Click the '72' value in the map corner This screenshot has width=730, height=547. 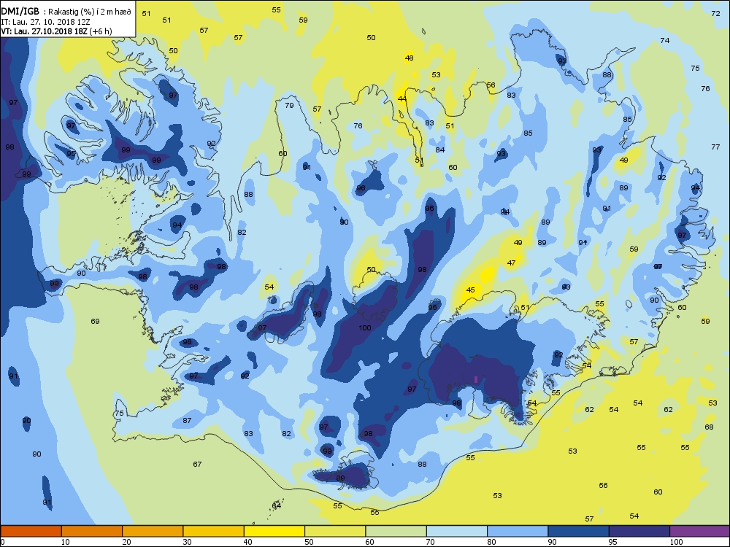716,13
